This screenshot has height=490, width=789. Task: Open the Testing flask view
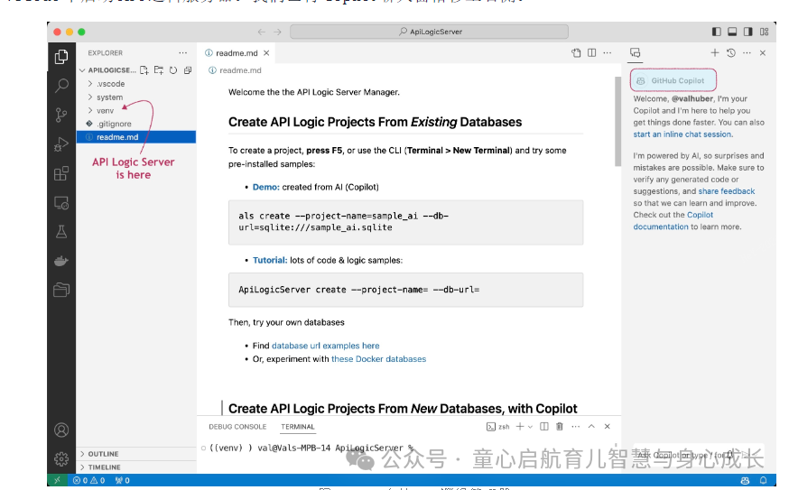click(x=61, y=232)
